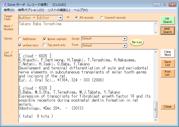Choose Current records radio option

tap(102, 18)
